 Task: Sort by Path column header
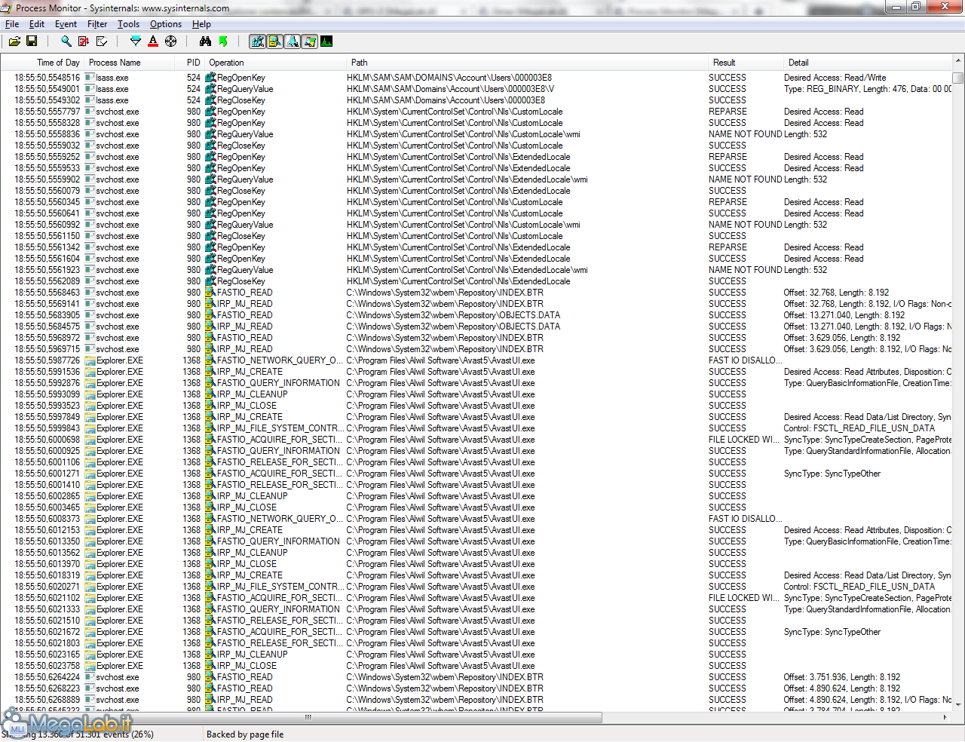pos(527,63)
